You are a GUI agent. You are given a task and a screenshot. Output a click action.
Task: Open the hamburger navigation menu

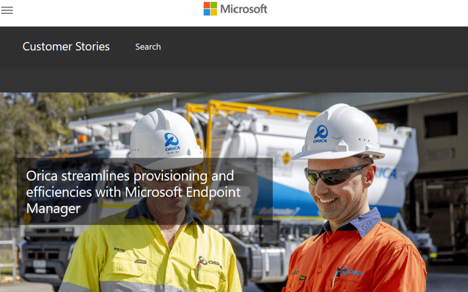tap(7, 10)
